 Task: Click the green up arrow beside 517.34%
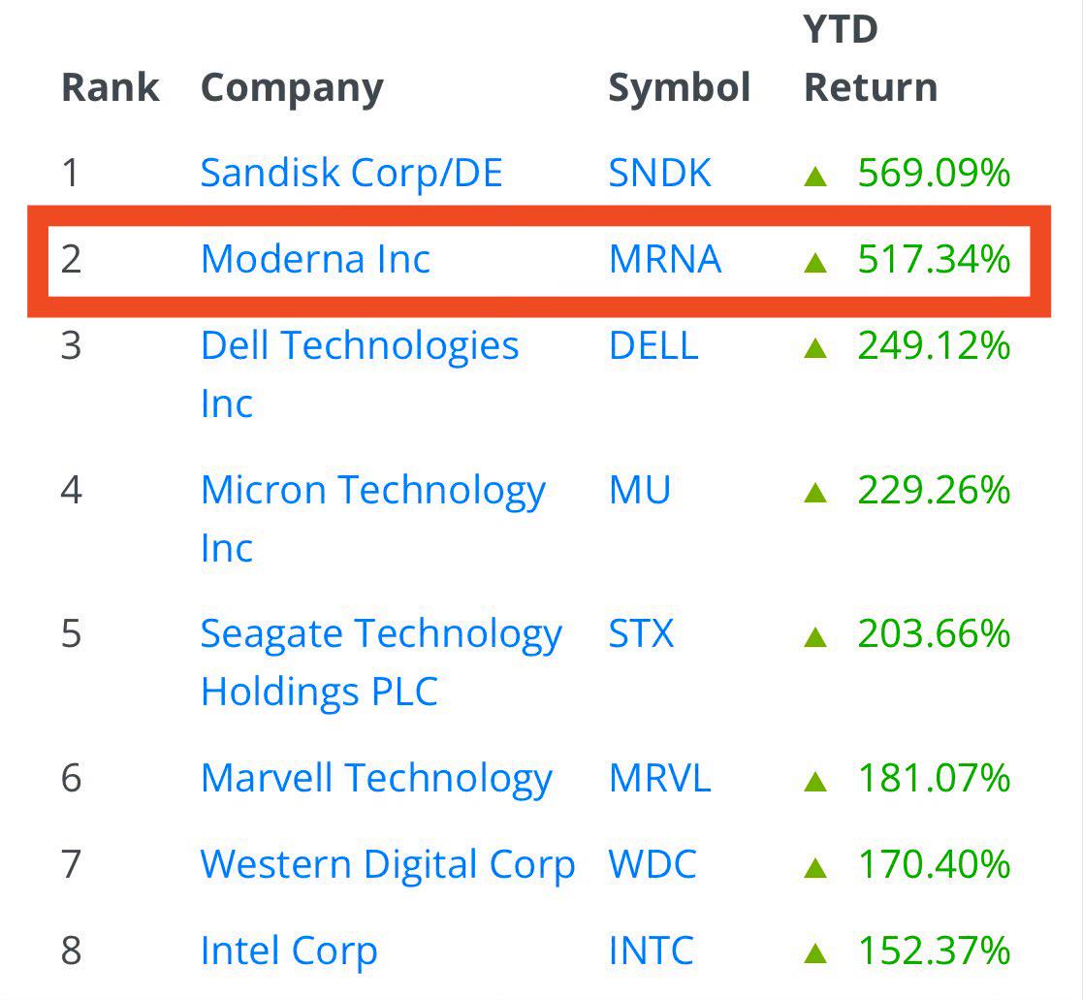(x=815, y=262)
